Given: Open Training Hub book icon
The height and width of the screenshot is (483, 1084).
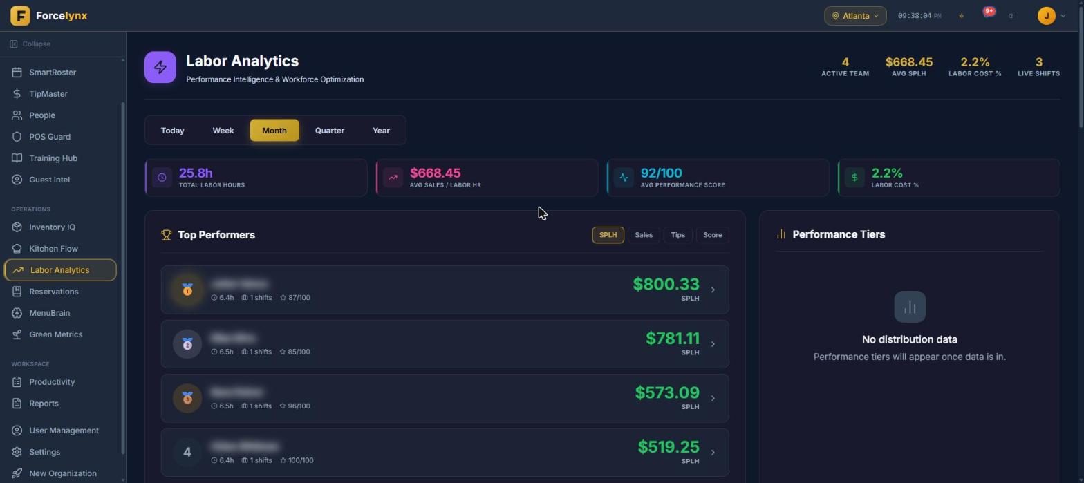Looking at the screenshot, I should [x=17, y=158].
